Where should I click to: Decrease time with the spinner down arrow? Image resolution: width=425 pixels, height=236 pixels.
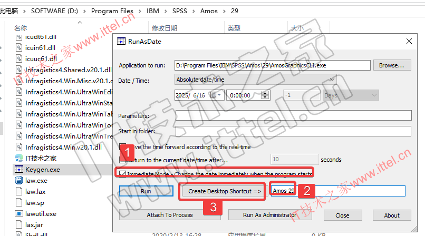click(265, 97)
